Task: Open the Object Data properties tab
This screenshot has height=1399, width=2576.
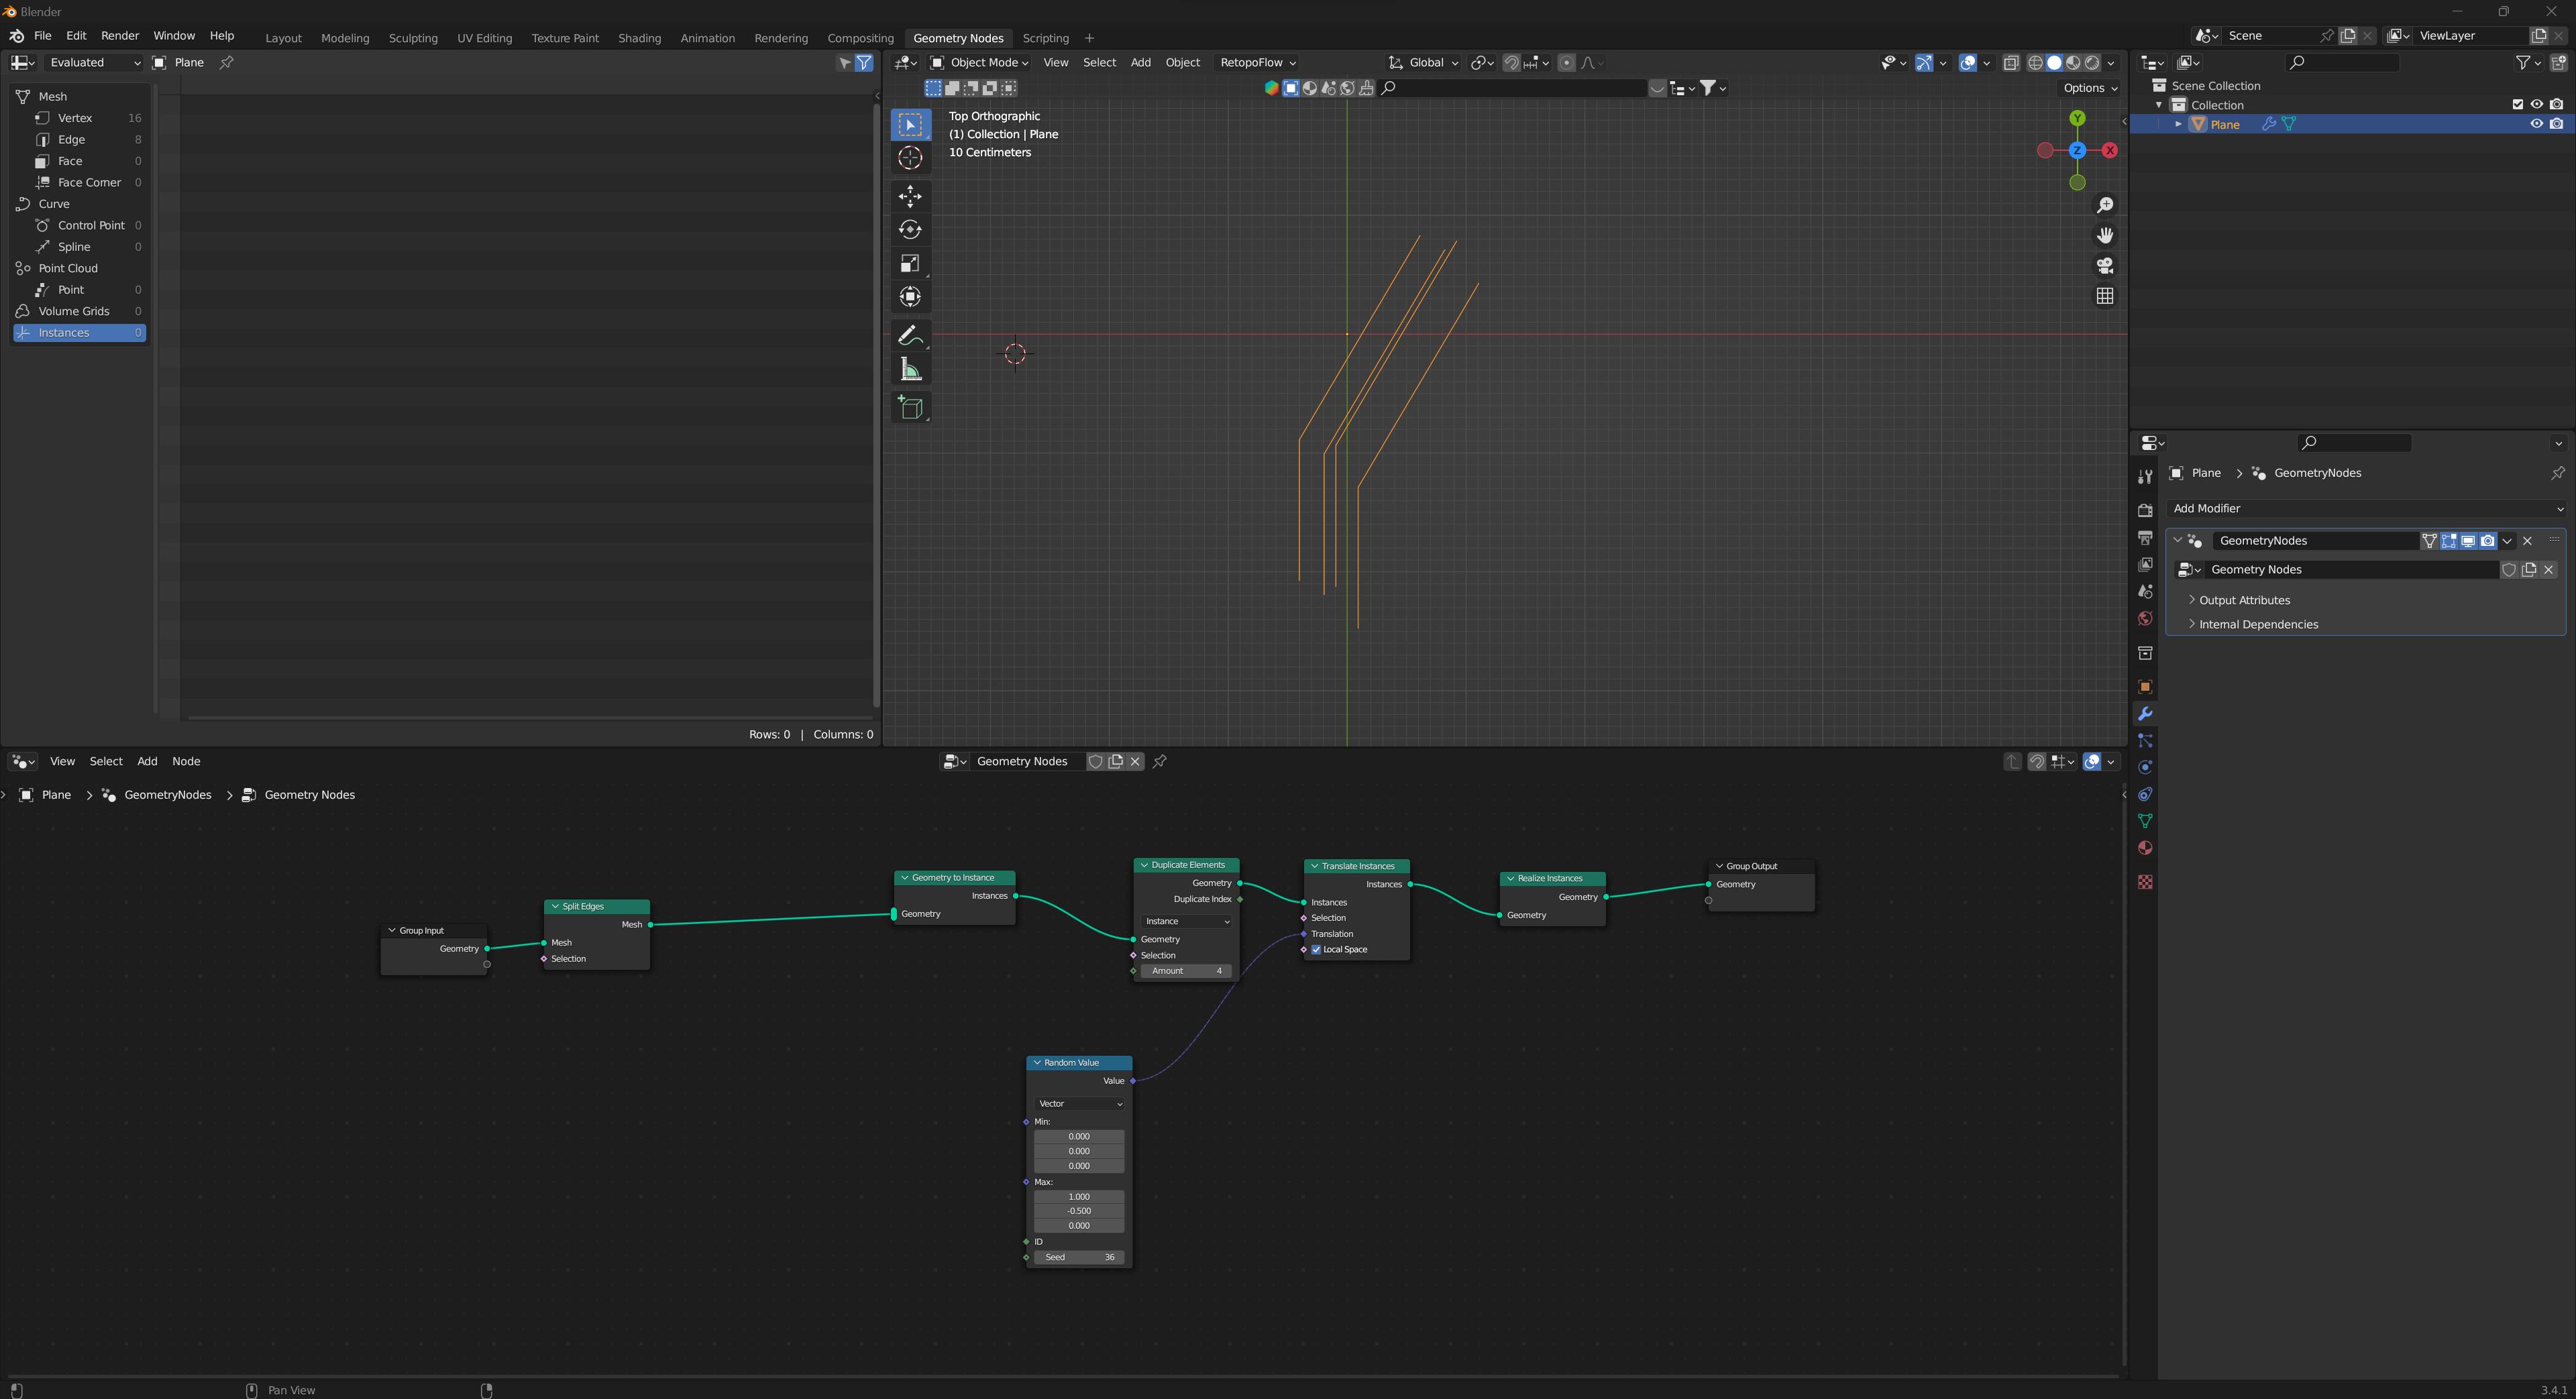Action: point(2145,821)
